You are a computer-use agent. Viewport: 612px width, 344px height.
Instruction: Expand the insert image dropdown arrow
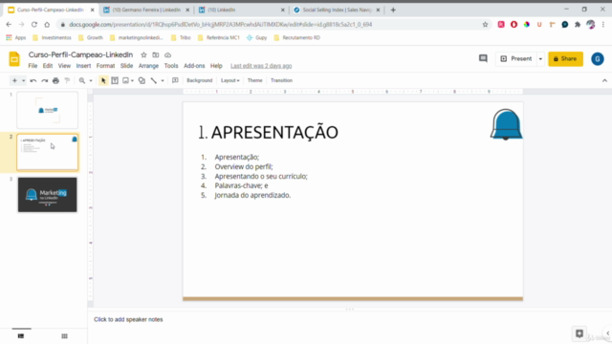132,80
